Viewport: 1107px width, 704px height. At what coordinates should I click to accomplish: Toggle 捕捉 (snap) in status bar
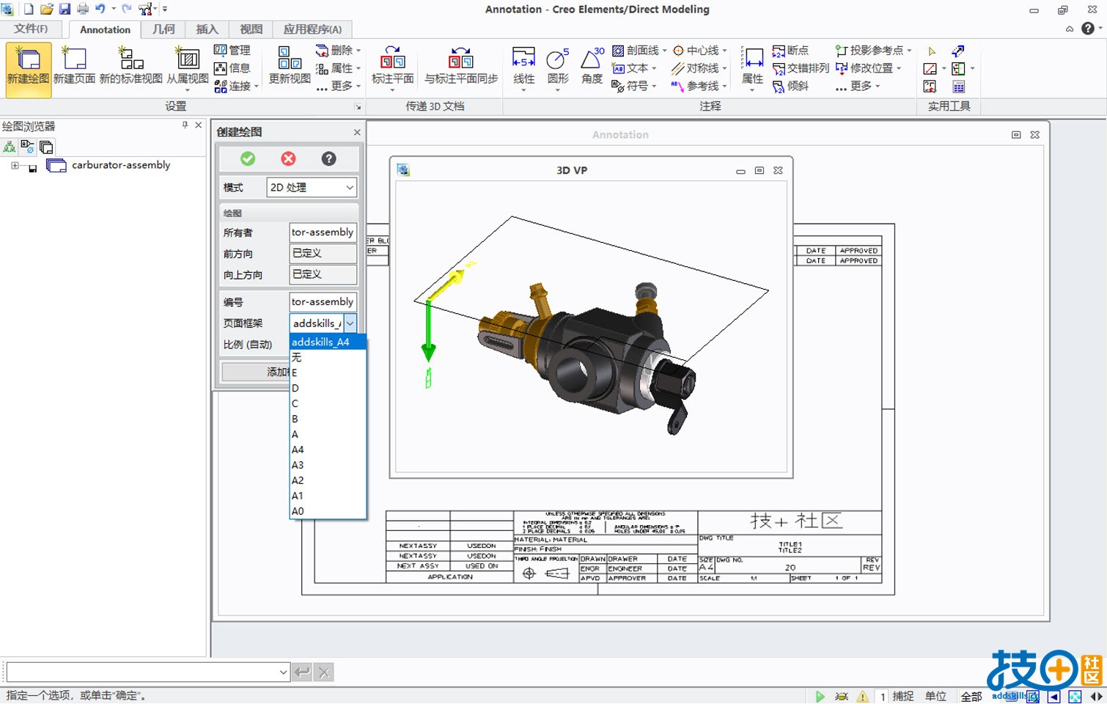coord(903,697)
